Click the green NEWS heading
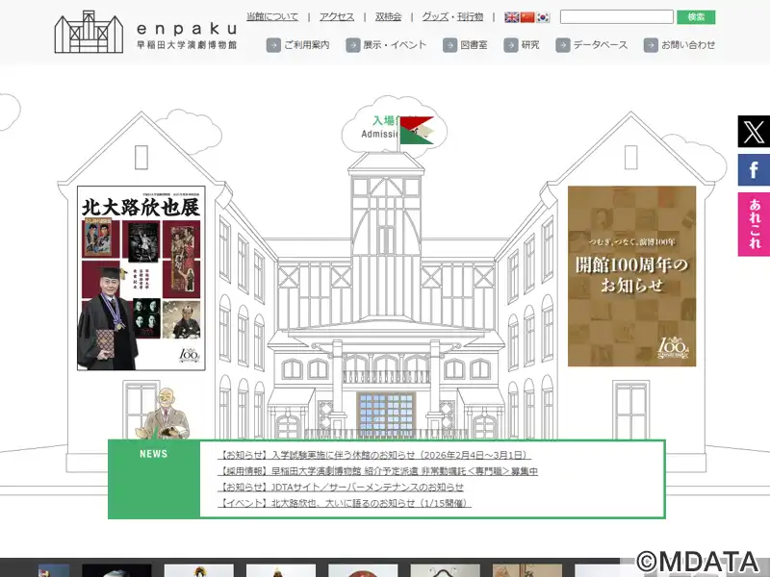 [154, 454]
